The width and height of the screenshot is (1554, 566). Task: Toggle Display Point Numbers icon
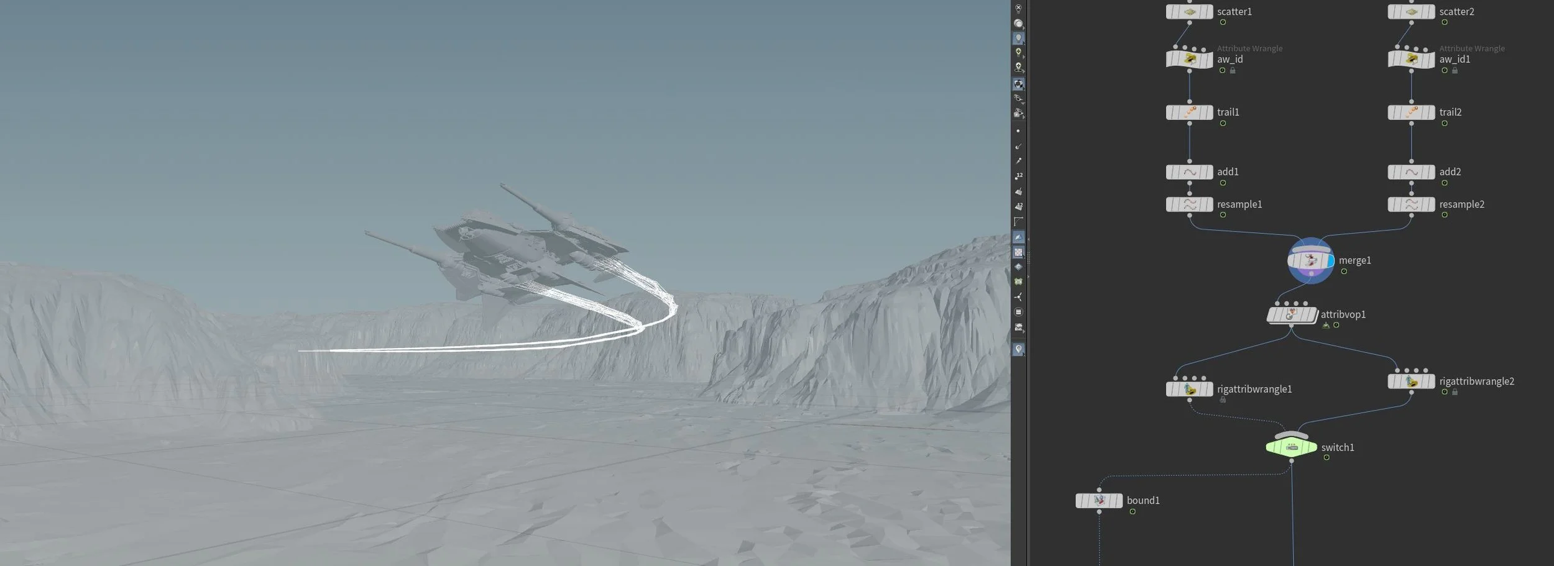(1018, 176)
